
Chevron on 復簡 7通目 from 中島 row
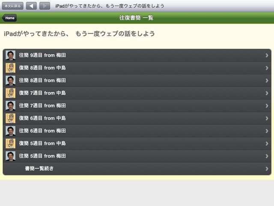click(267, 94)
